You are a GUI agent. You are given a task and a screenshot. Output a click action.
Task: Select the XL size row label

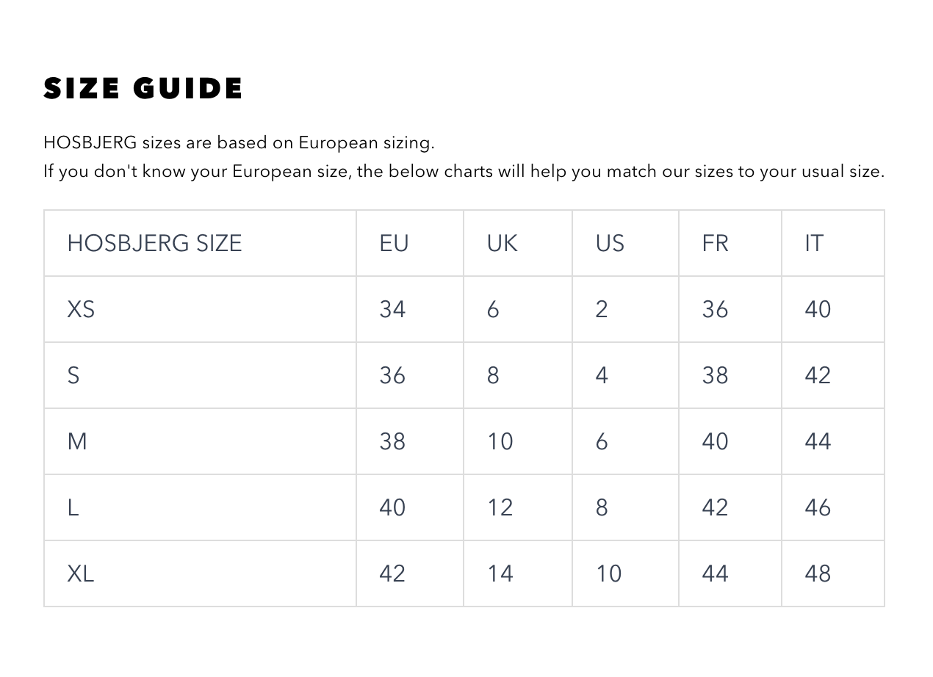click(81, 573)
